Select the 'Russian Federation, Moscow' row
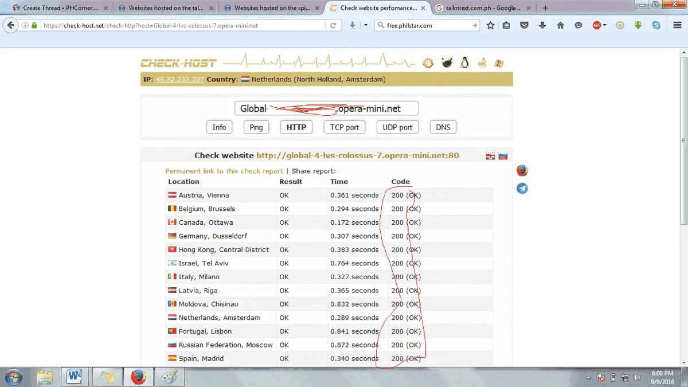Viewport: 688px width, 387px height. click(x=329, y=345)
